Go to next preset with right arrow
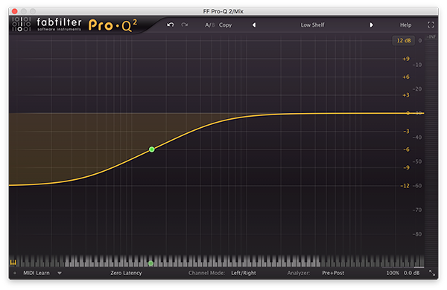 coord(371,25)
